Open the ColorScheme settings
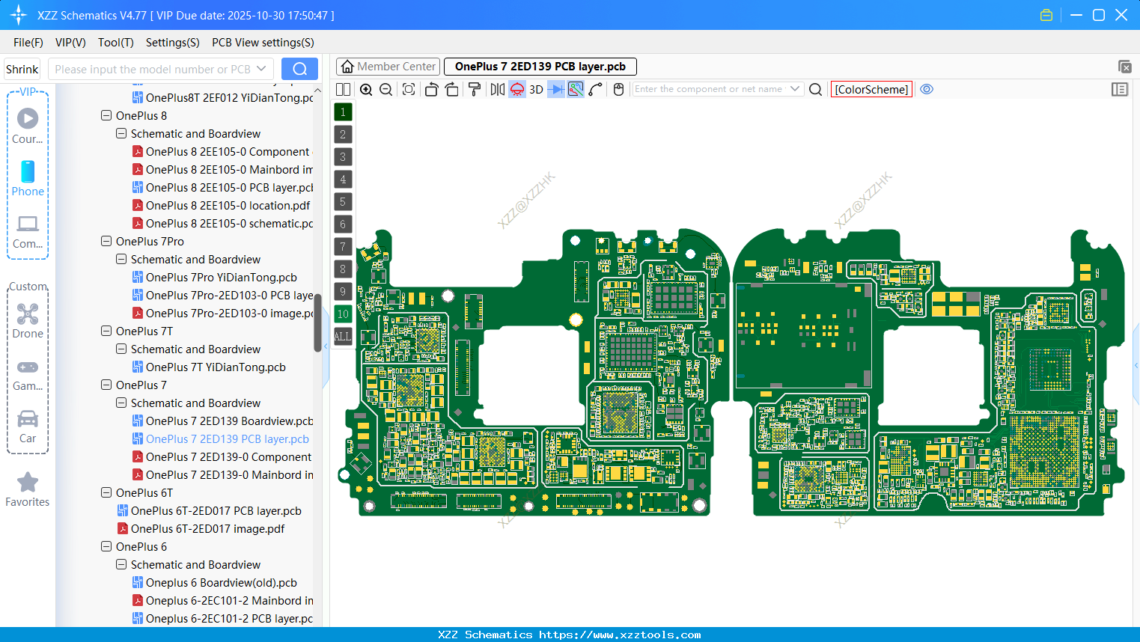Image resolution: width=1140 pixels, height=642 pixels. pyautogui.click(x=871, y=89)
